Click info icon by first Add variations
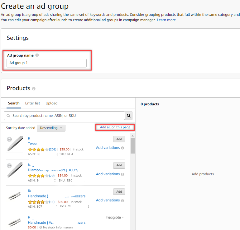Viewport: 240px width, 230px height. (122, 148)
